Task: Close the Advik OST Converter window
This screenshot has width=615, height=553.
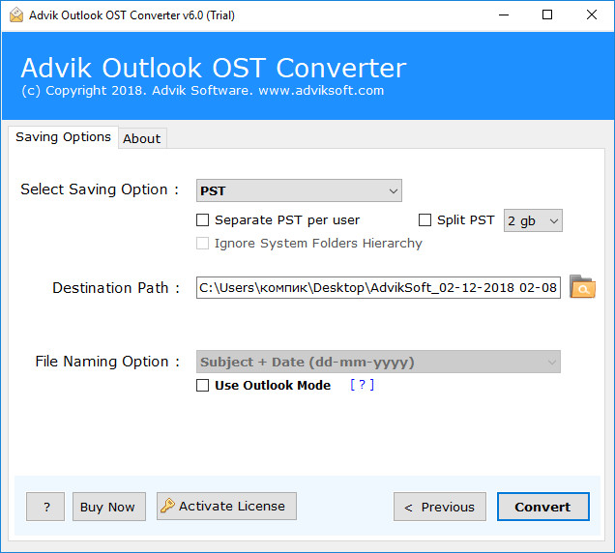Action: coord(592,15)
